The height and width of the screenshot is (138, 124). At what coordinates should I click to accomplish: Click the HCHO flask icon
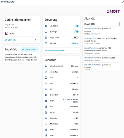click(x=46, y=112)
